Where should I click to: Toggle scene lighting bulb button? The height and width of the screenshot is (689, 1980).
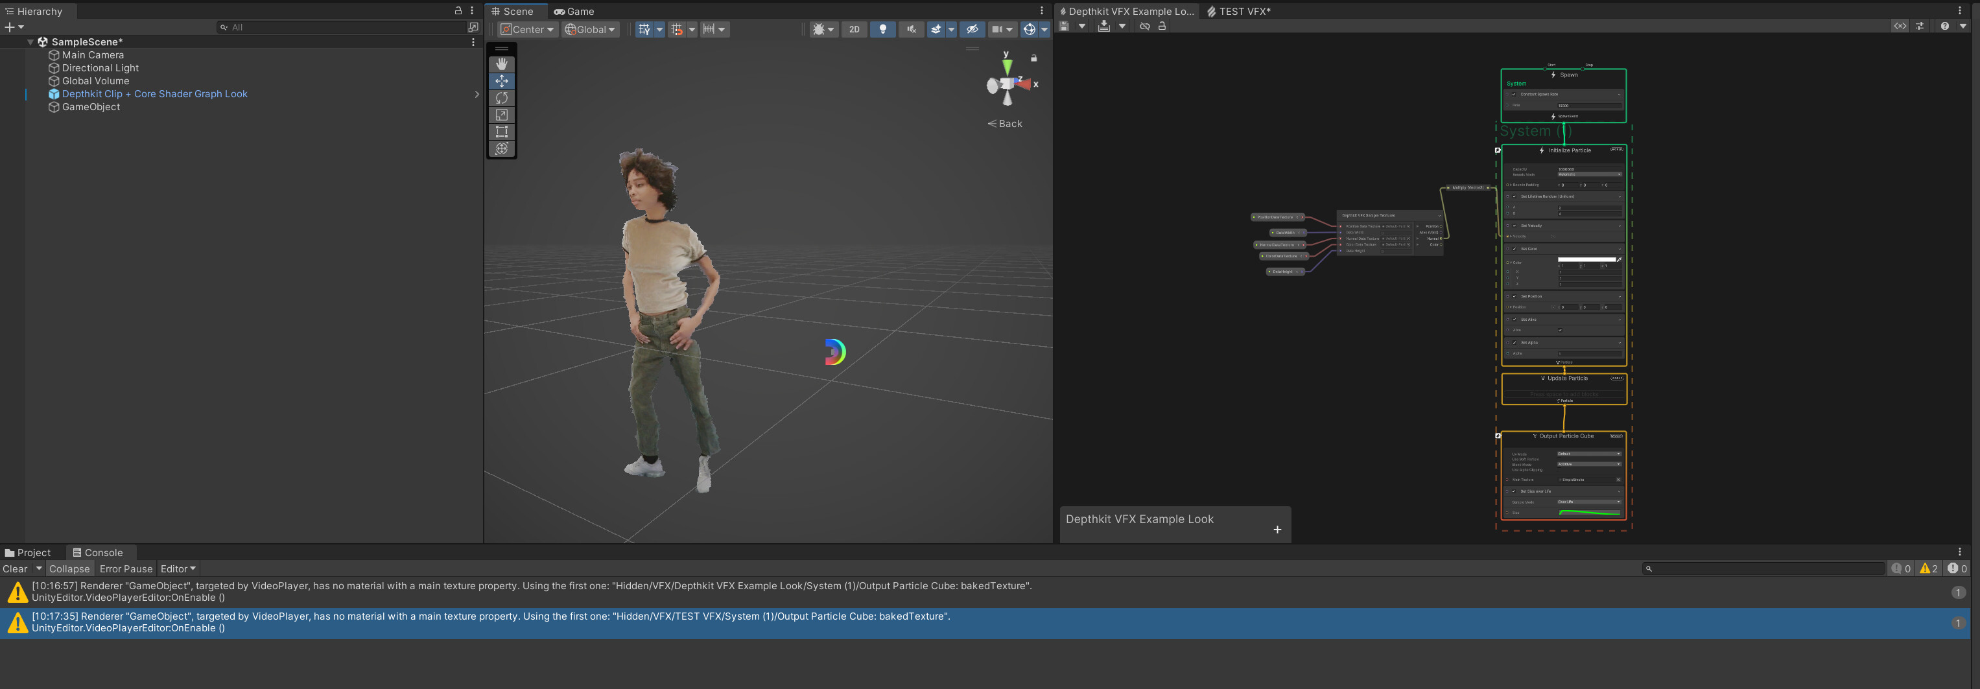click(x=882, y=29)
